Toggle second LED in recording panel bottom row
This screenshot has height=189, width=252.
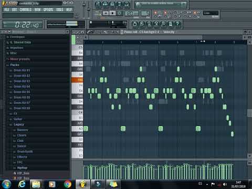[x=165, y=17]
